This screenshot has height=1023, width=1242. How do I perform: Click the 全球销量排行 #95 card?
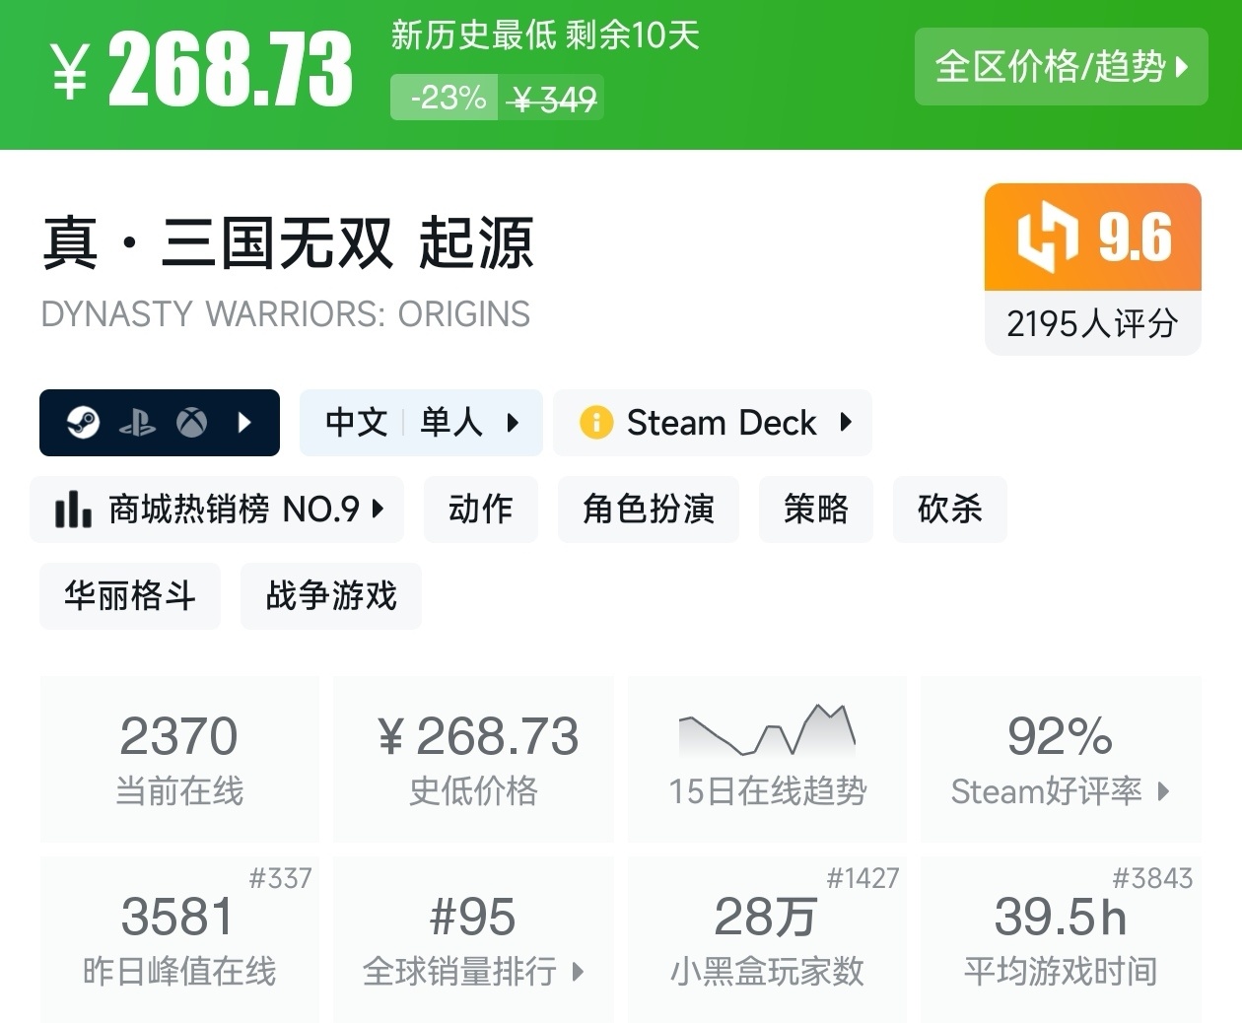click(473, 936)
